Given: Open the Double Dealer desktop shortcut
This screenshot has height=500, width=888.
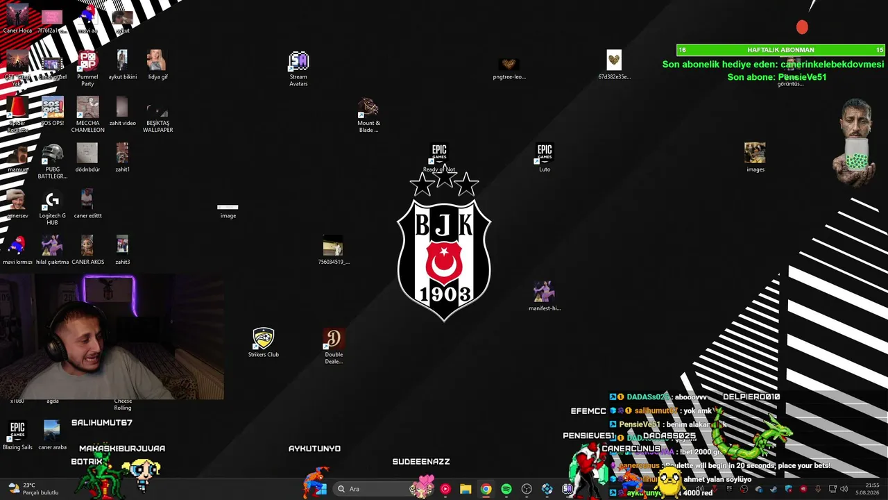Looking at the screenshot, I should coord(334,347).
